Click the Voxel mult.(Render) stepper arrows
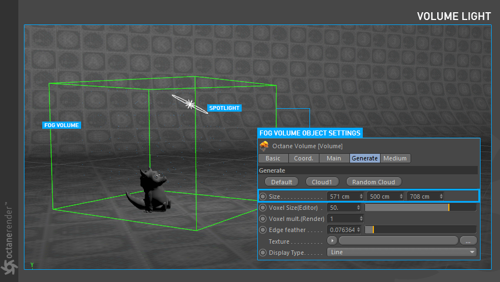The height and width of the screenshot is (282, 500). [x=361, y=219]
